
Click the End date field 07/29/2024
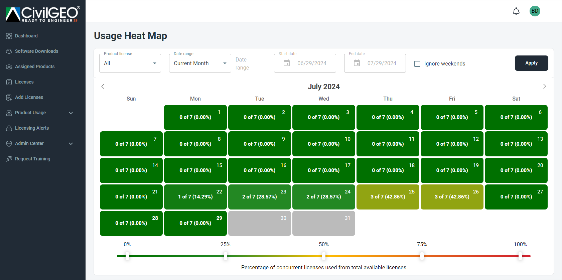click(375, 63)
